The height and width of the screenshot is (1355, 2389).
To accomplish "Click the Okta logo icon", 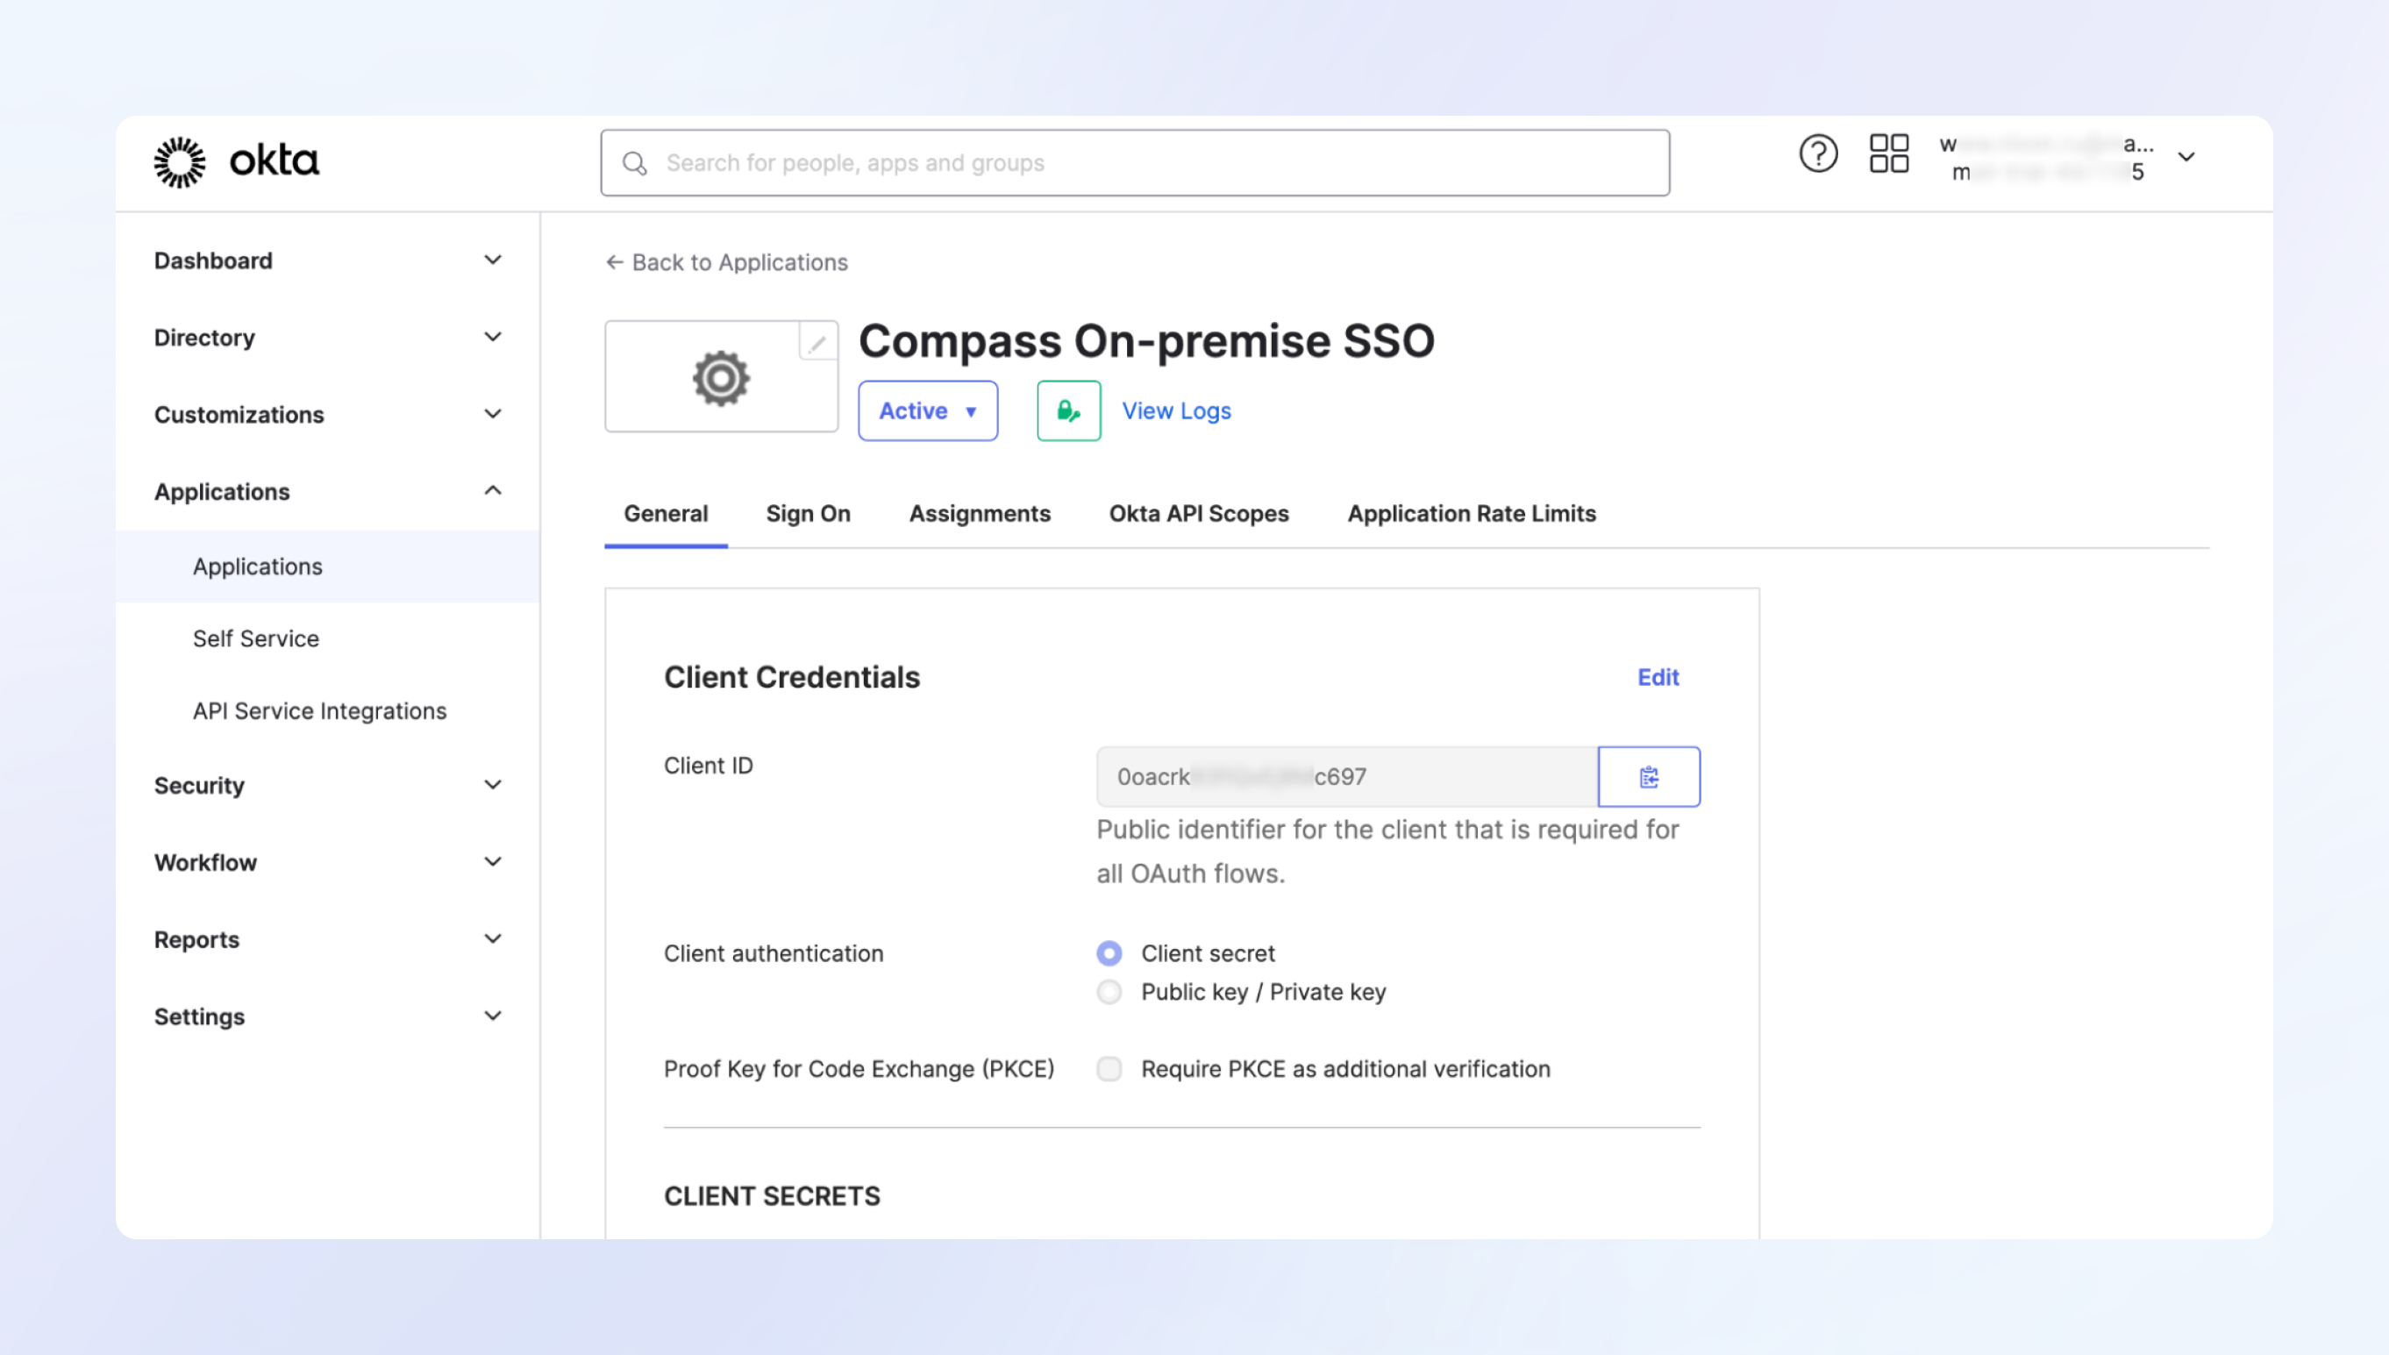I will click(180, 162).
